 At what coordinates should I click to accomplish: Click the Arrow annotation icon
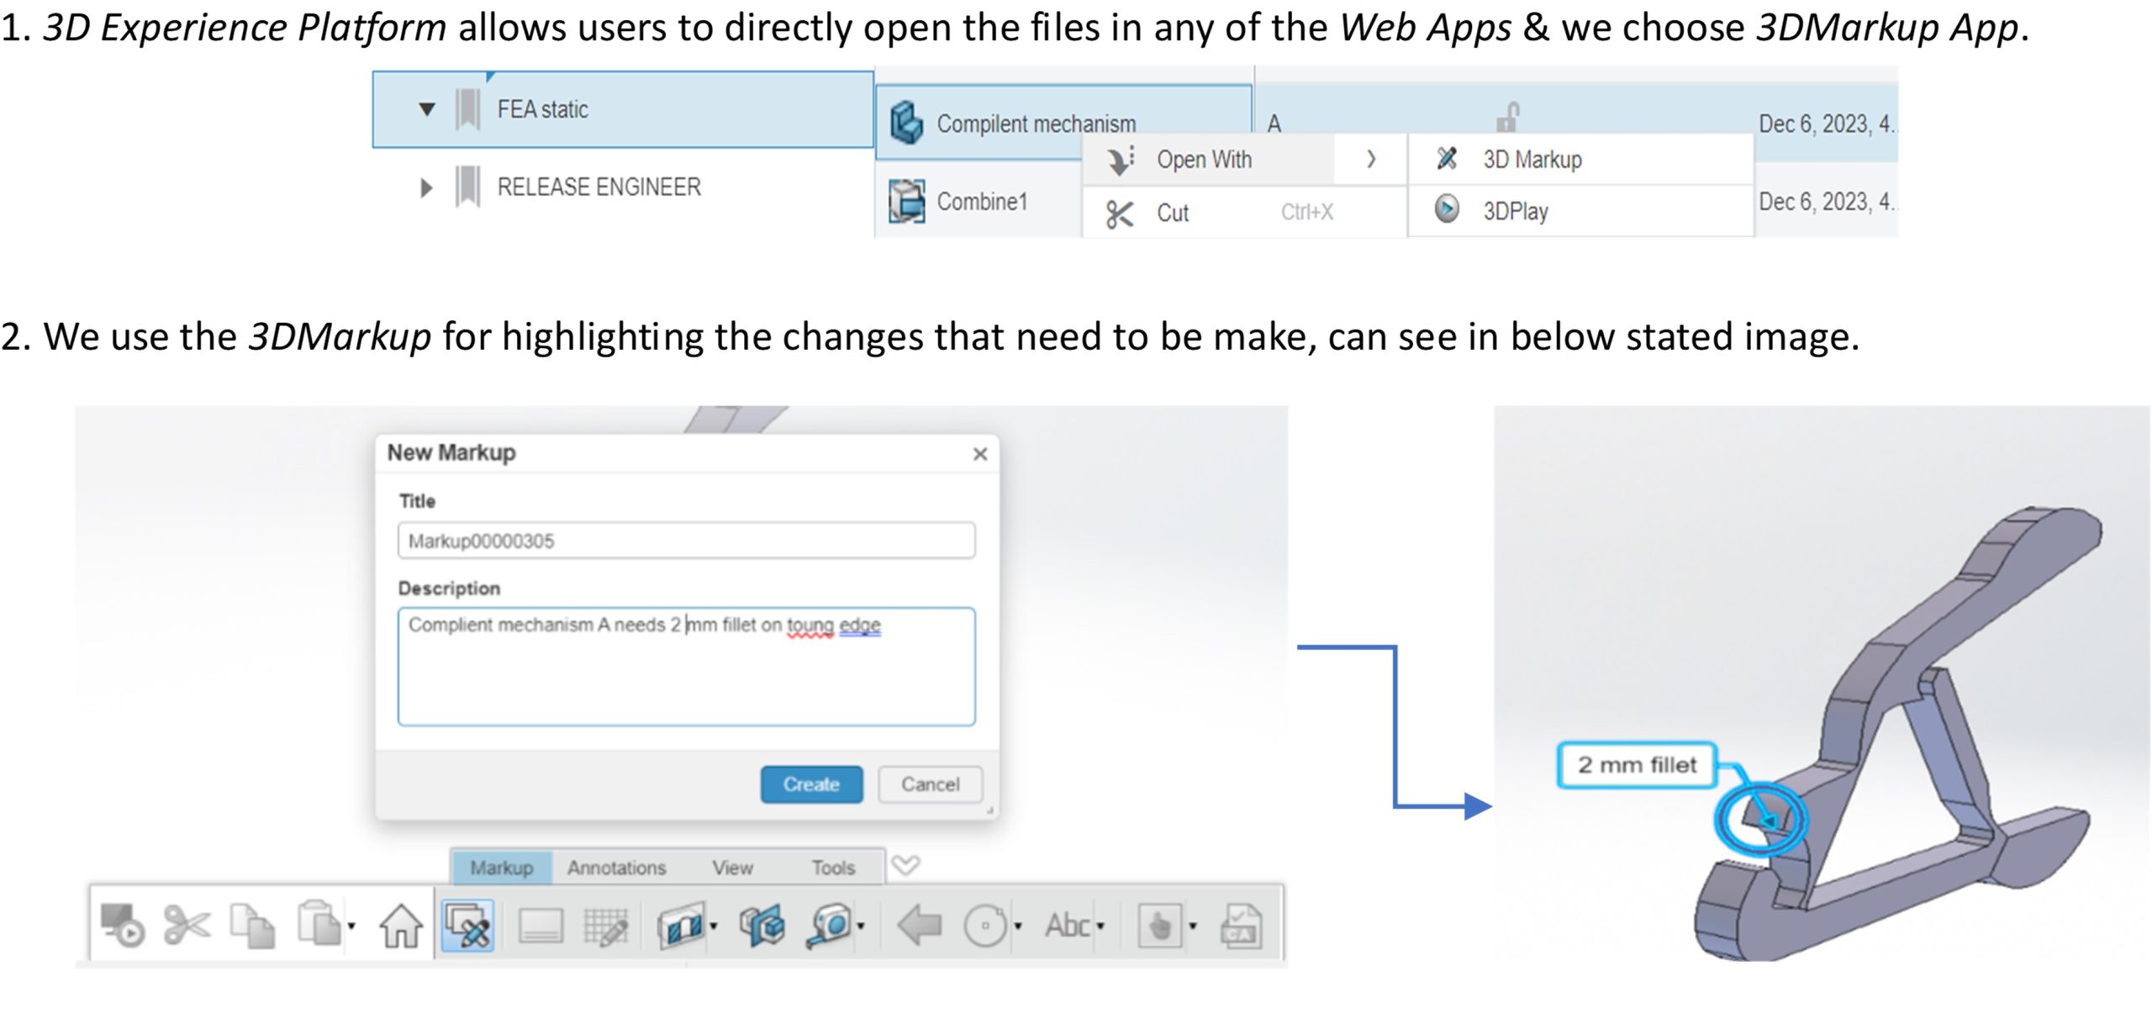919,926
